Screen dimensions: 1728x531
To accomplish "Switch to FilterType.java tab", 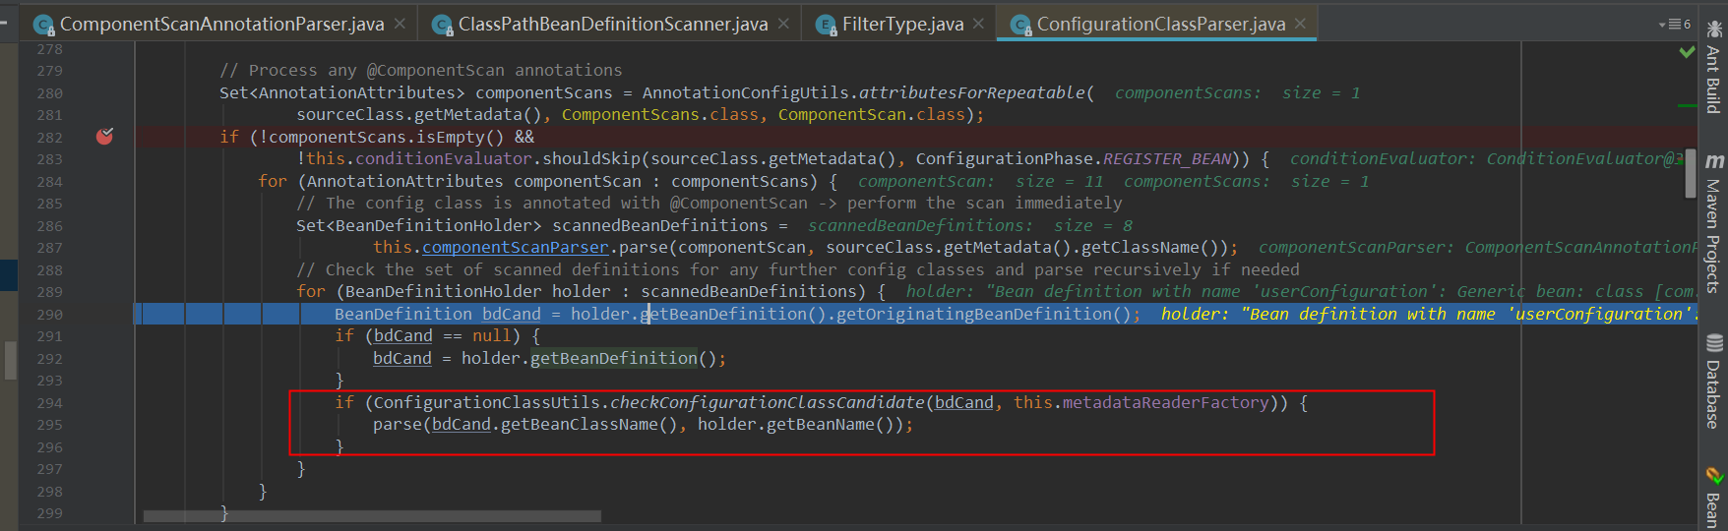I will tap(902, 24).
